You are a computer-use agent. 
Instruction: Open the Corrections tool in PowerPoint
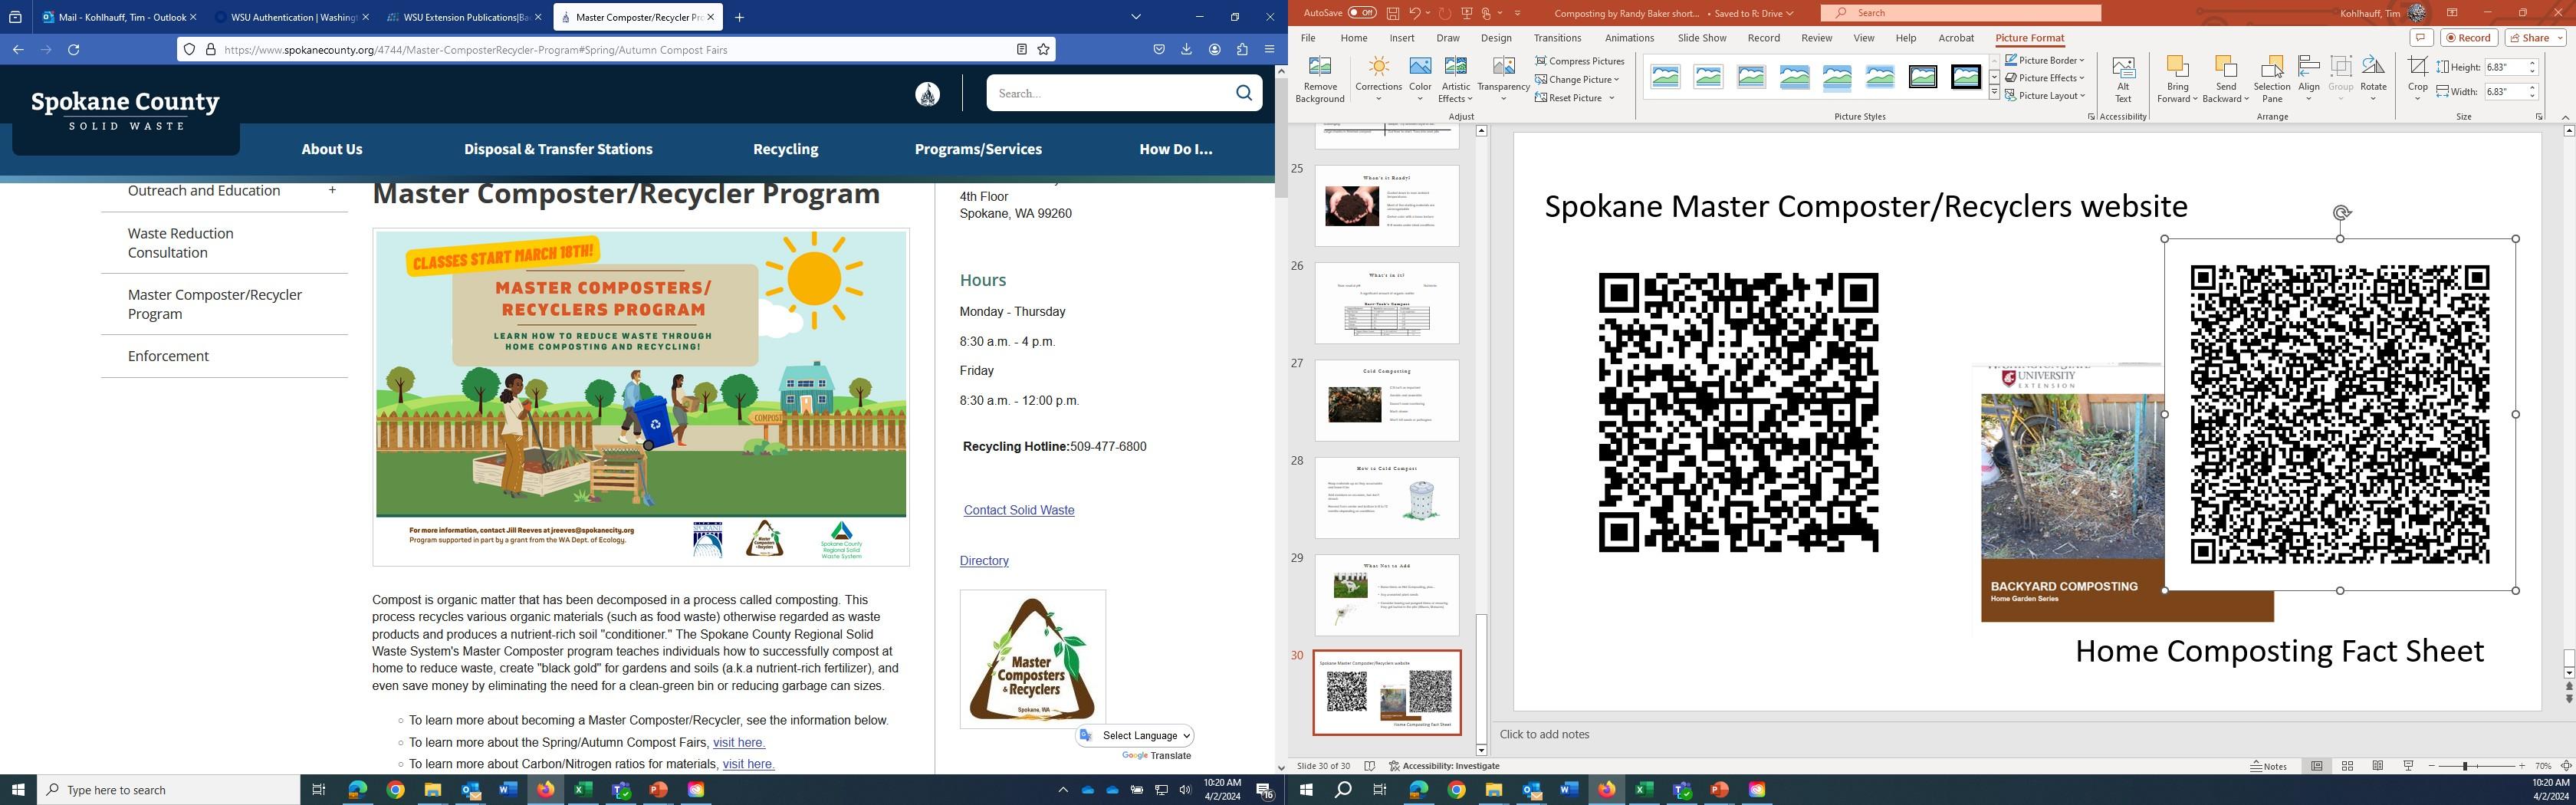coord(1378,79)
